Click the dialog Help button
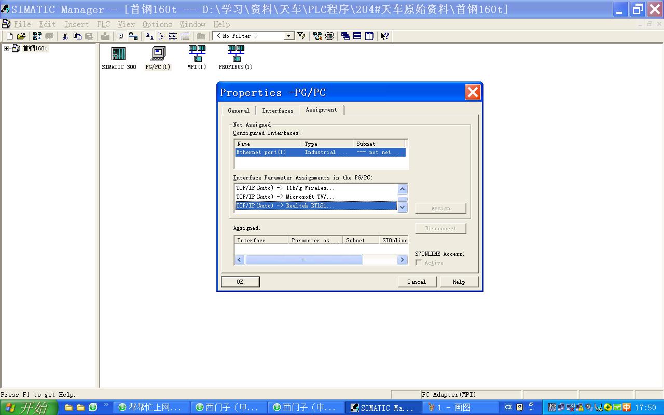664x415 pixels. [x=459, y=282]
